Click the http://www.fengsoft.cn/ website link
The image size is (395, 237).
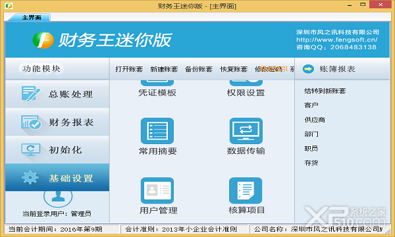pos(337,39)
